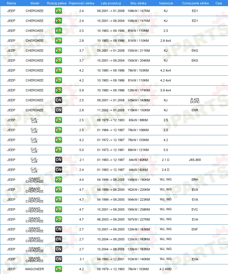Click the petrol icon in the 155kW / 211KM Cherokee row
Screen dimensions: 228x274
[x=58, y=51]
